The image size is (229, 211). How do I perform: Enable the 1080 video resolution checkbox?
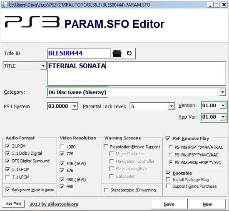click(62, 147)
